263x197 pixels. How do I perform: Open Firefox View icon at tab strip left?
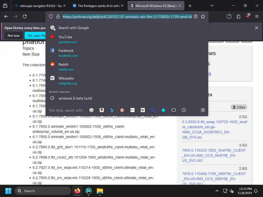(x=5, y=6)
